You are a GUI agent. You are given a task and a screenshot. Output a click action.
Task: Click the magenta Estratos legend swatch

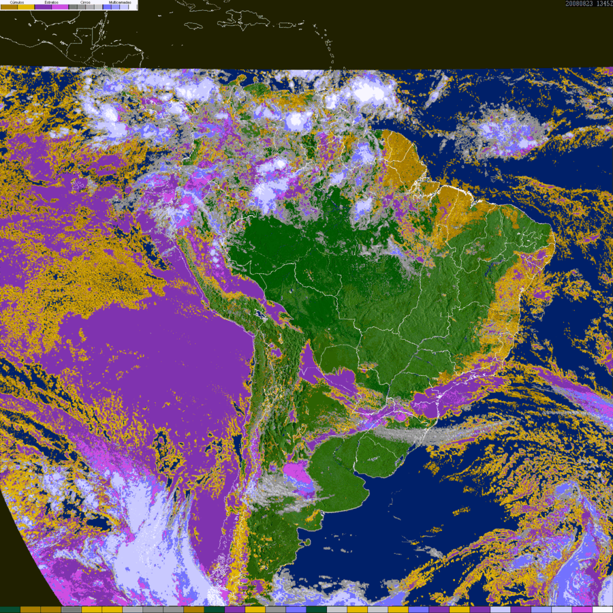[60, 7]
